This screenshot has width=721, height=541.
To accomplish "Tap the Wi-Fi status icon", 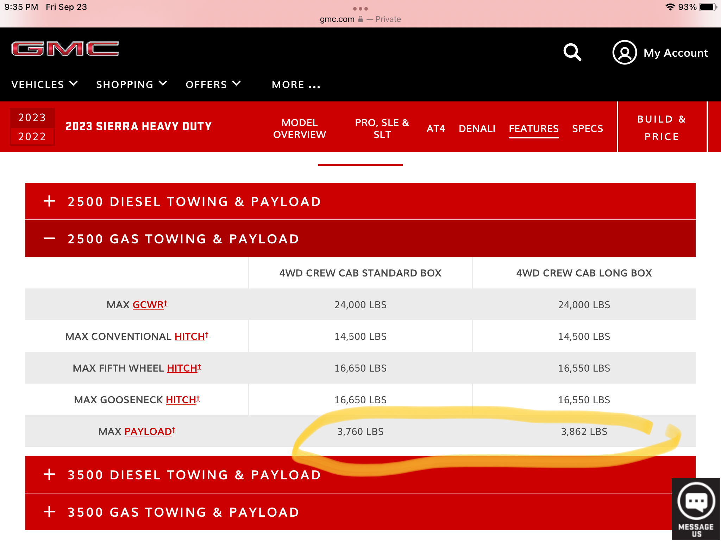I will point(670,7).
